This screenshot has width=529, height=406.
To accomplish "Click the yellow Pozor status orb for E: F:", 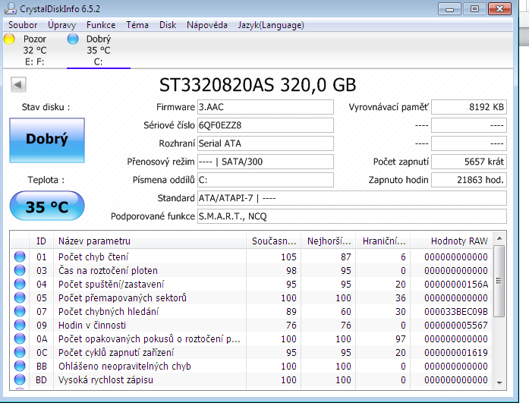I will tap(9, 39).
